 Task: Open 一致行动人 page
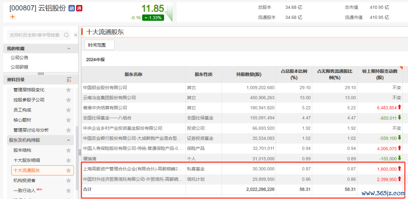25,191
